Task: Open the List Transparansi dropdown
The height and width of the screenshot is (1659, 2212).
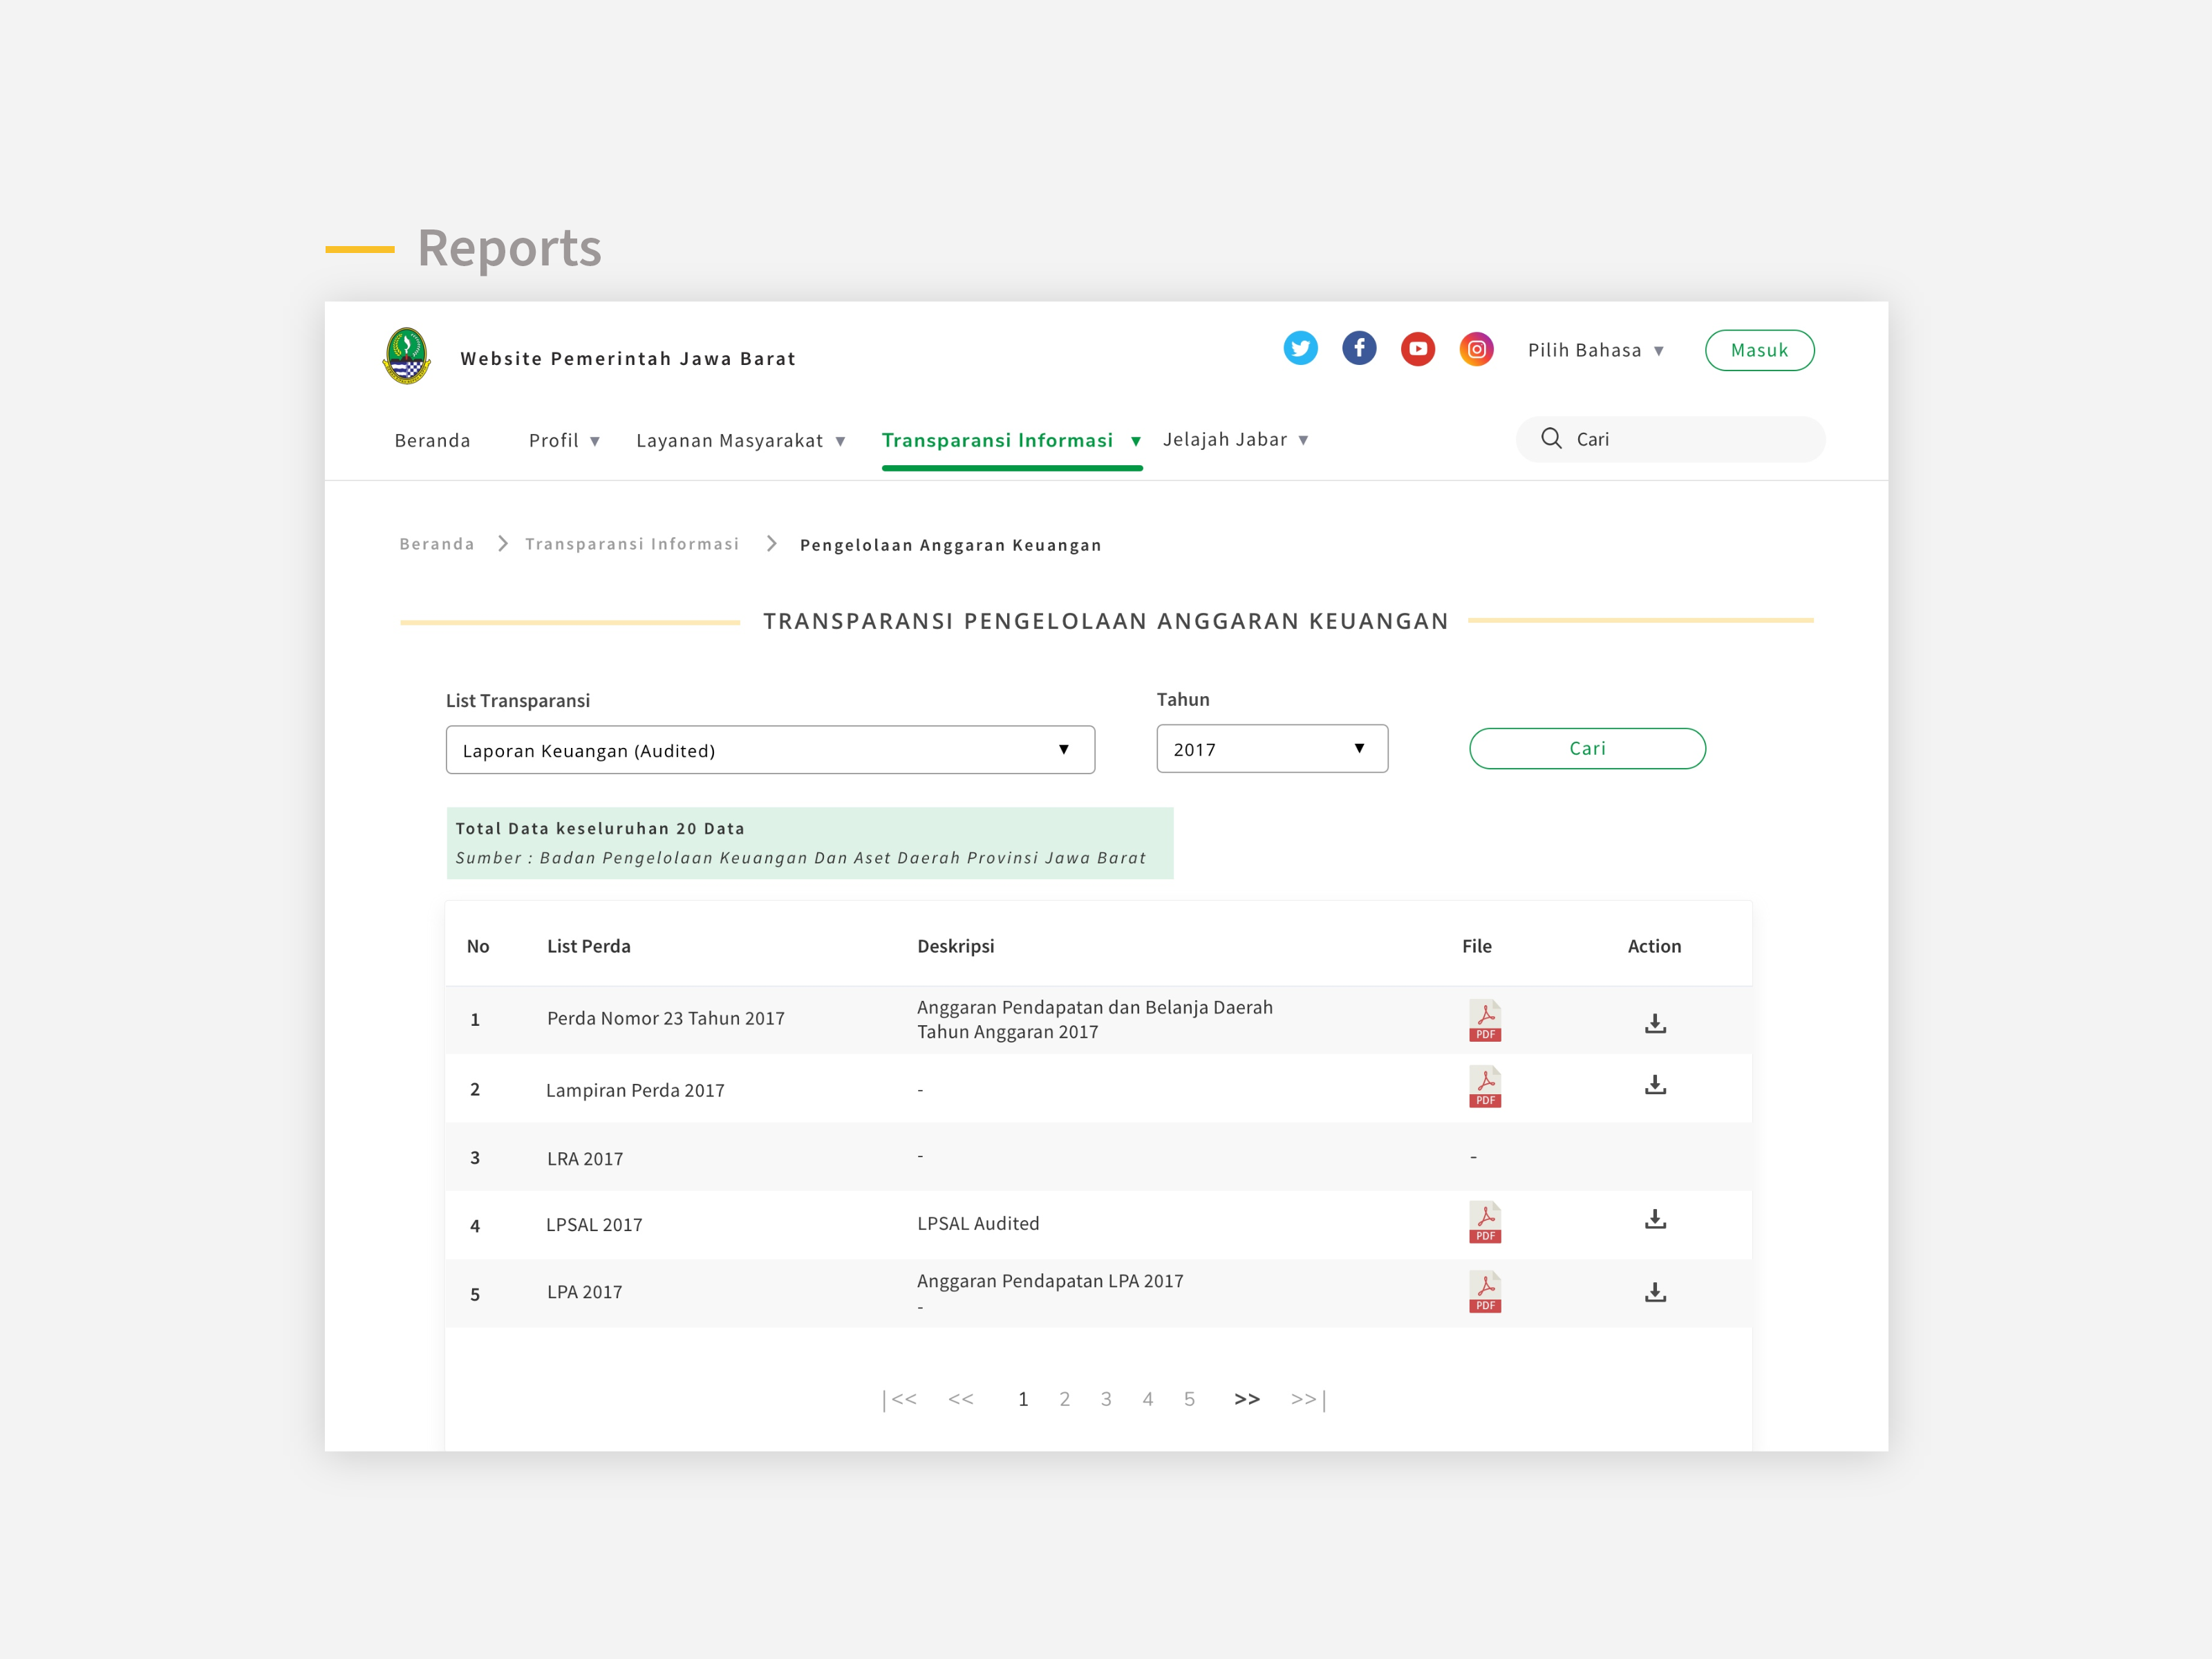Action: (x=770, y=750)
